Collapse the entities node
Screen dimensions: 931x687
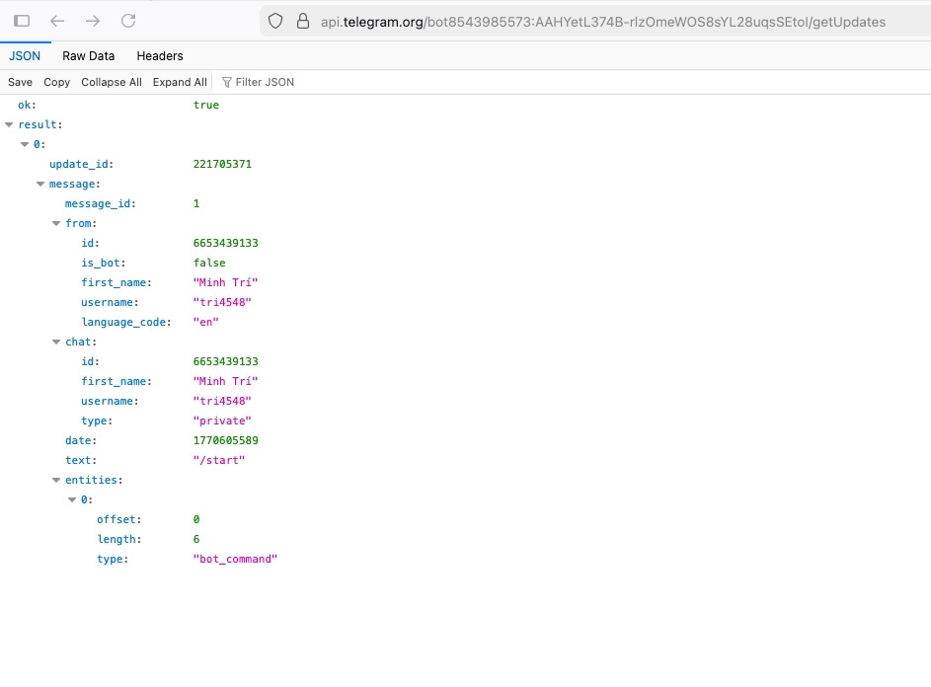(x=57, y=480)
